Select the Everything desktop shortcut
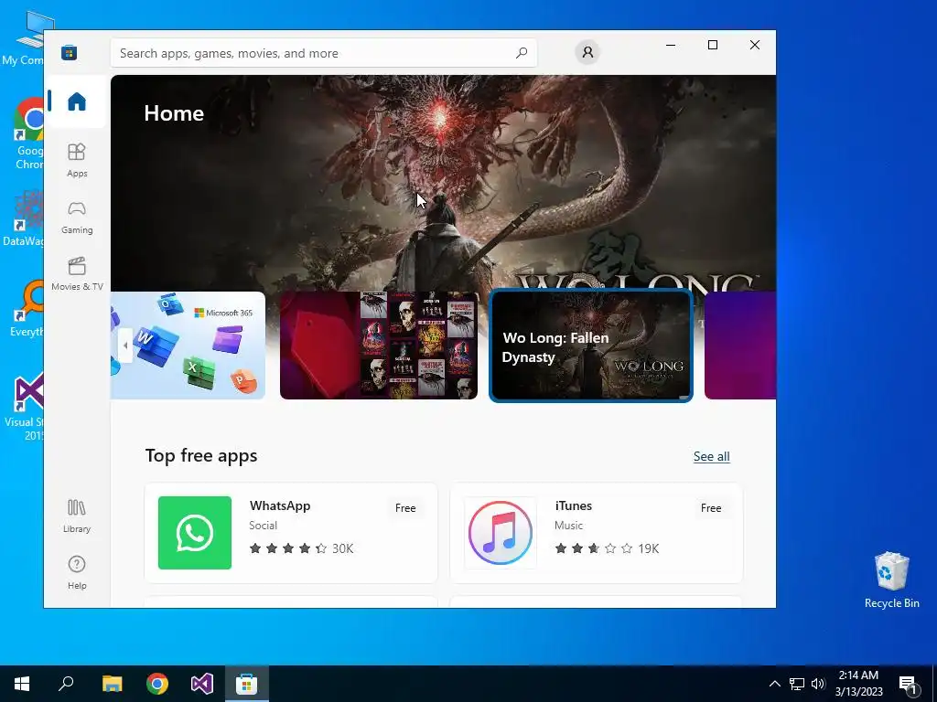 pyautogui.click(x=27, y=309)
